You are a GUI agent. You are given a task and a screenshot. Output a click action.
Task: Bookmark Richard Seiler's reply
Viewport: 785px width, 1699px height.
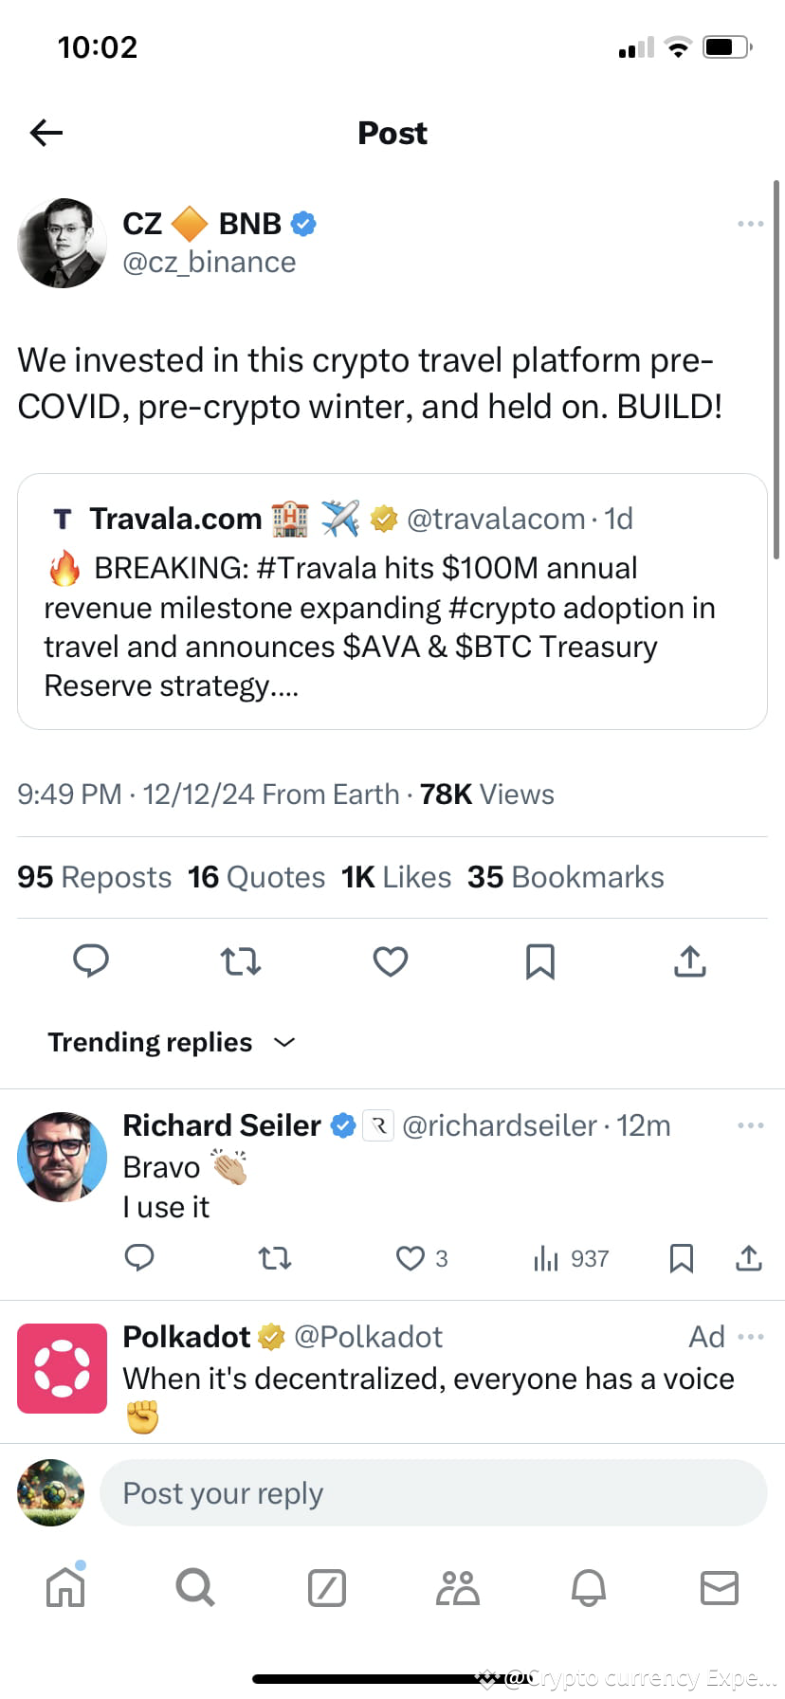point(681,1258)
